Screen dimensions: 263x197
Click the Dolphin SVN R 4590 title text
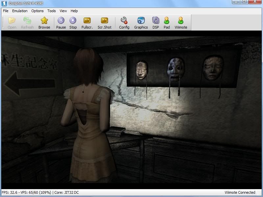click(x=26, y=3)
